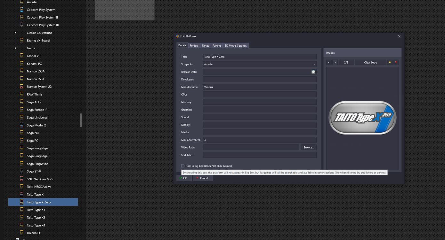Click the Developer input field
This screenshot has width=445, height=240.
pos(260,79)
